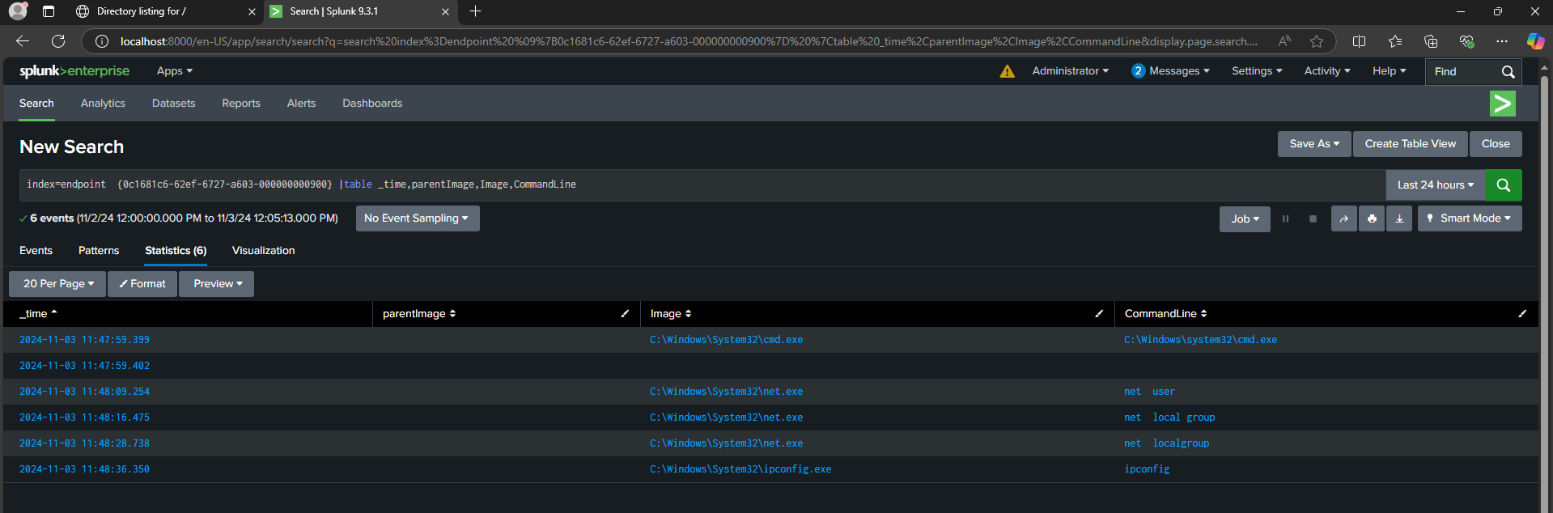The image size is (1553, 513).
Task: Close the Directory listing tab
Action: (252, 11)
